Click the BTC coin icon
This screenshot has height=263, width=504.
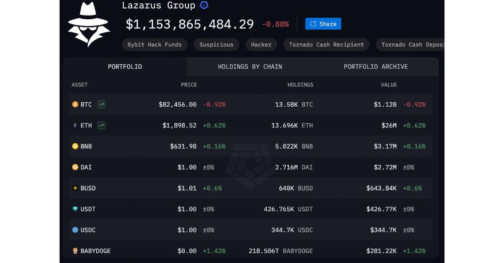tap(75, 104)
